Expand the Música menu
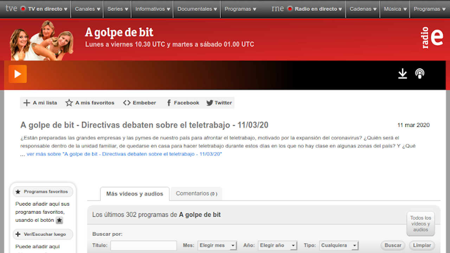This screenshot has height=253, width=450. coord(395,9)
